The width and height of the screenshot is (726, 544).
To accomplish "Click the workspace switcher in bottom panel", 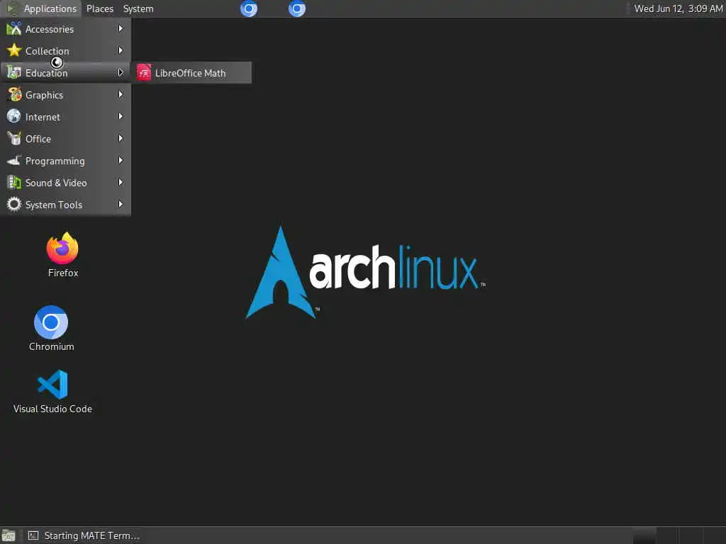I will pyautogui.click(x=678, y=535).
